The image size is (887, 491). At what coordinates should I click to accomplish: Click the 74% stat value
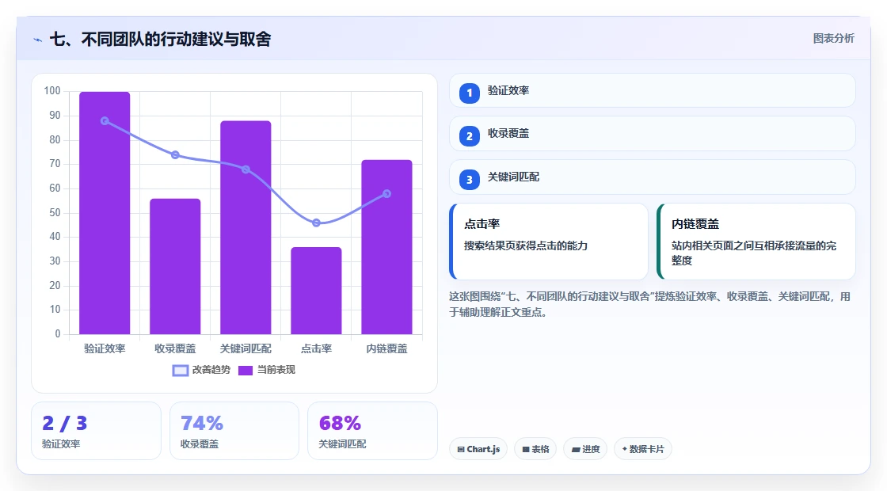202,423
